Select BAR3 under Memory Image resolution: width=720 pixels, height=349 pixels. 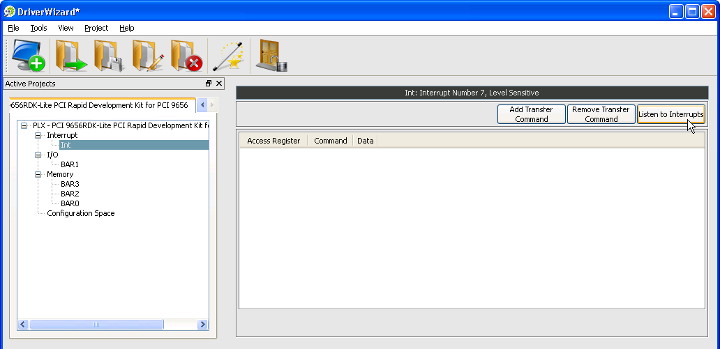[70, 184]
